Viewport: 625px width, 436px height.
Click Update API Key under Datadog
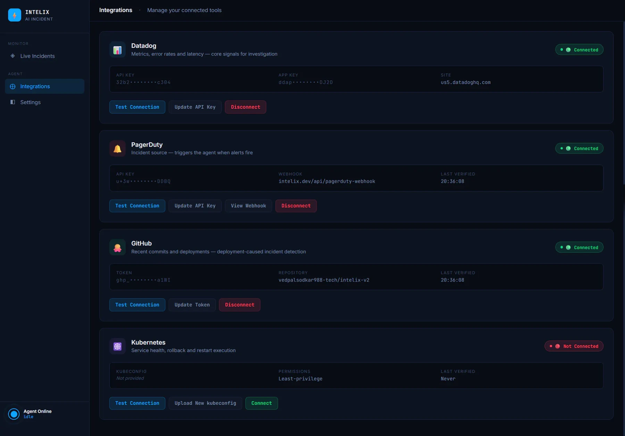pos(195,107)
